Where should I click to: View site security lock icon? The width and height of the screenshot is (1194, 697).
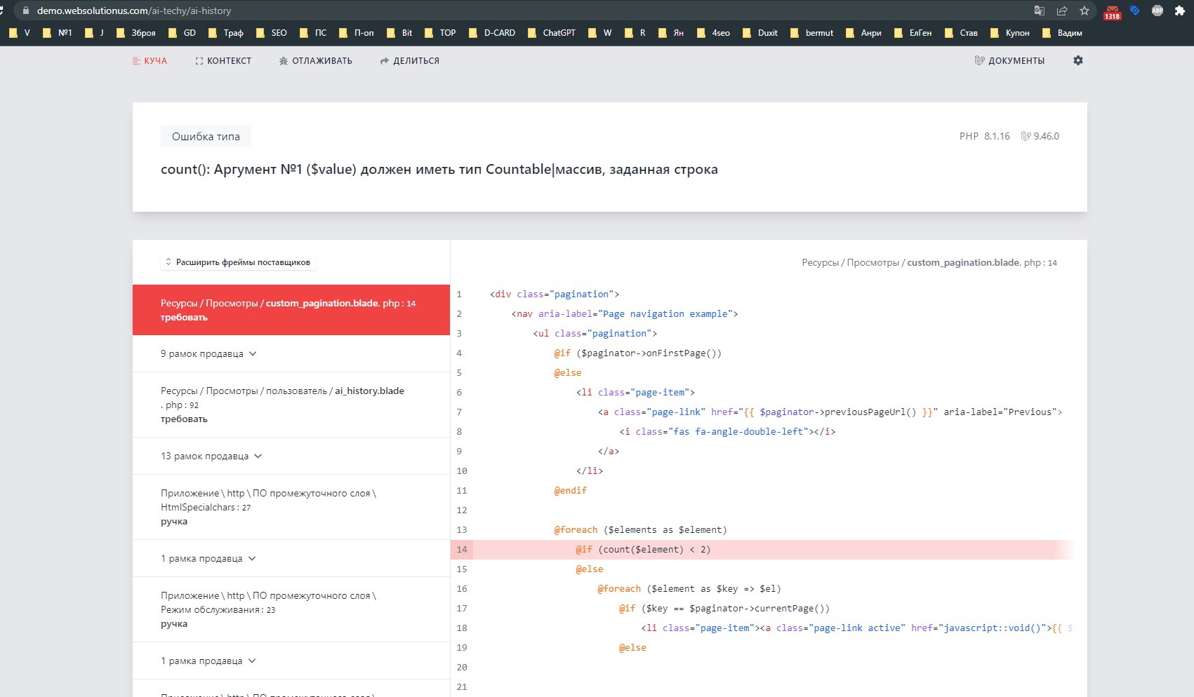[x=26, y=11]
